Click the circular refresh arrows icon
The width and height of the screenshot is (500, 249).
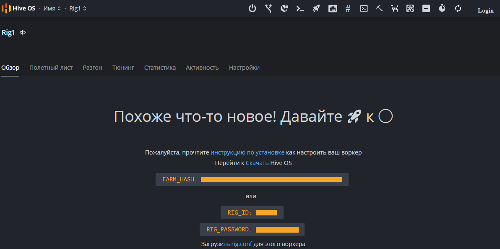point(458,8)
